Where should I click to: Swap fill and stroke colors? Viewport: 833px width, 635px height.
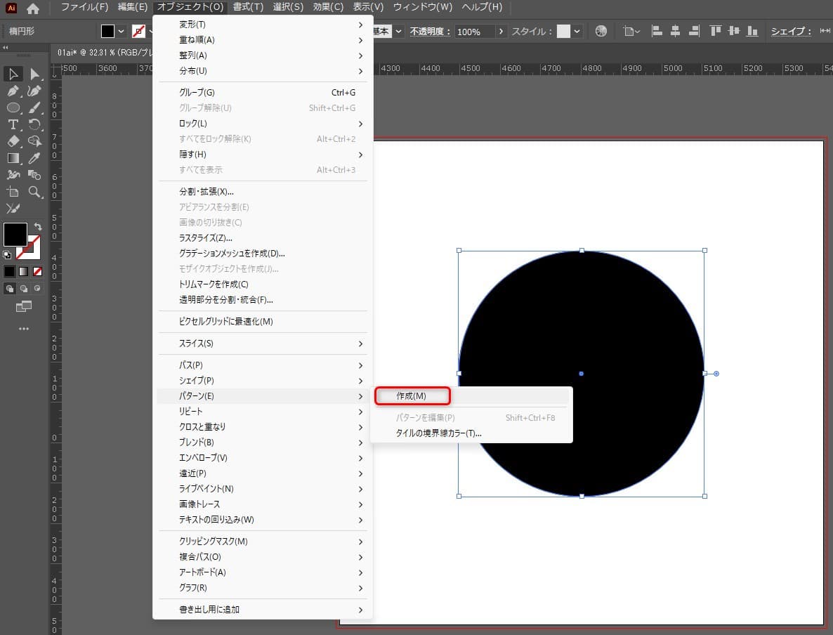38,227
